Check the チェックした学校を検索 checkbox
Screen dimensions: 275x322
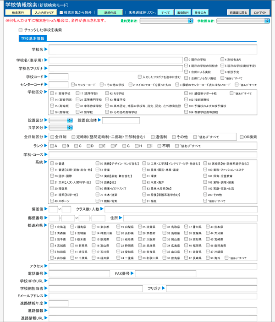tap(20, 30)
